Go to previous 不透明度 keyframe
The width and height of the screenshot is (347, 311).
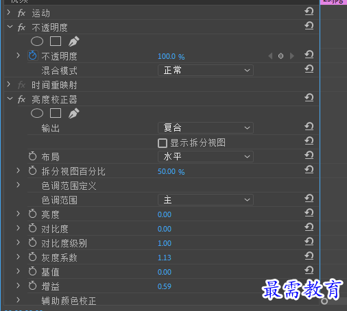[270, 56]
